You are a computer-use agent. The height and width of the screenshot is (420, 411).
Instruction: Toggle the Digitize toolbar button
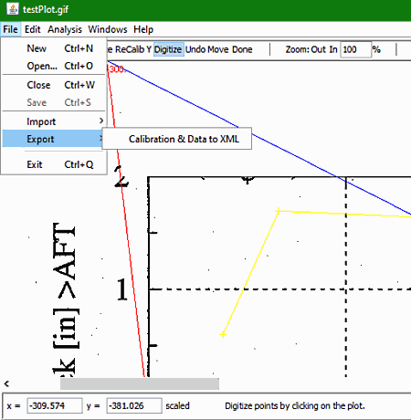(168, 49)
